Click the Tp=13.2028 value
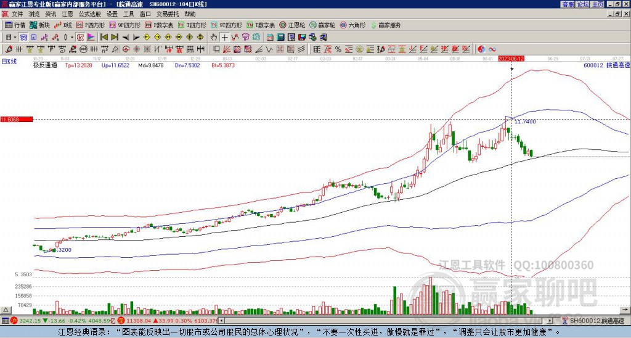 78,65
